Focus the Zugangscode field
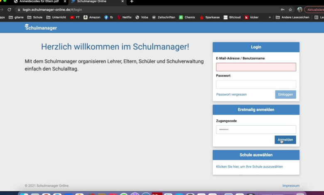324x195 pixels. tap(256, 129)
